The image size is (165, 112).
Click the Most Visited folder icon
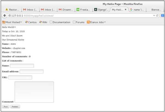4,22
